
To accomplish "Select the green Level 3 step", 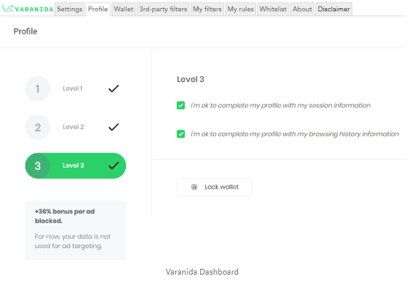I will [x=75, y=166].
